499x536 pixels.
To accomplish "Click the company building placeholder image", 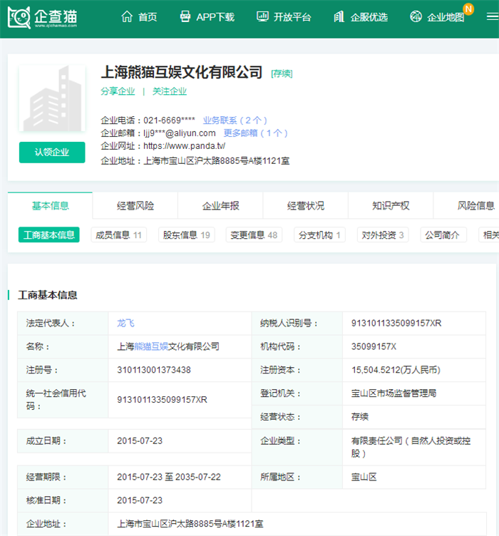I will tap(52, 98).
